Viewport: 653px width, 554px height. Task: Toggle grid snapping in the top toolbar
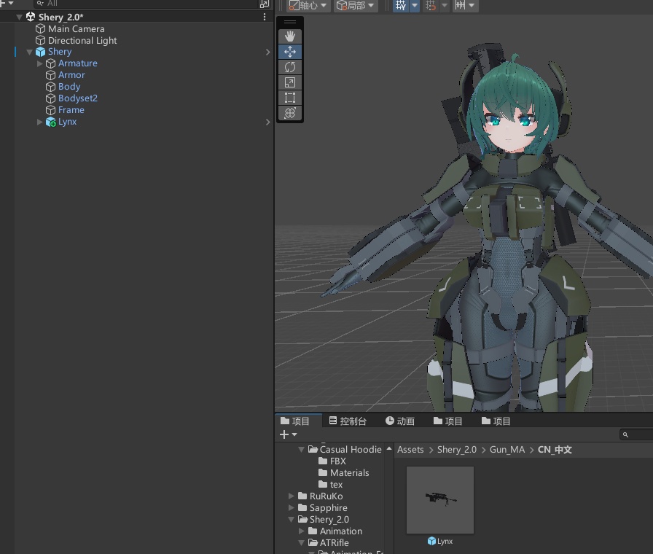[399, 6]
